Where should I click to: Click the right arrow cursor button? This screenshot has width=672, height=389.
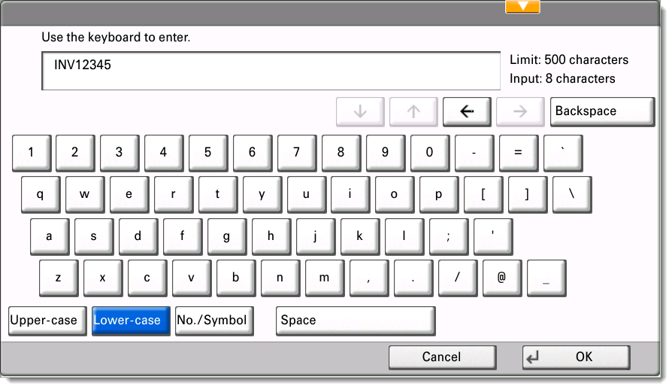tap(519, 111)
